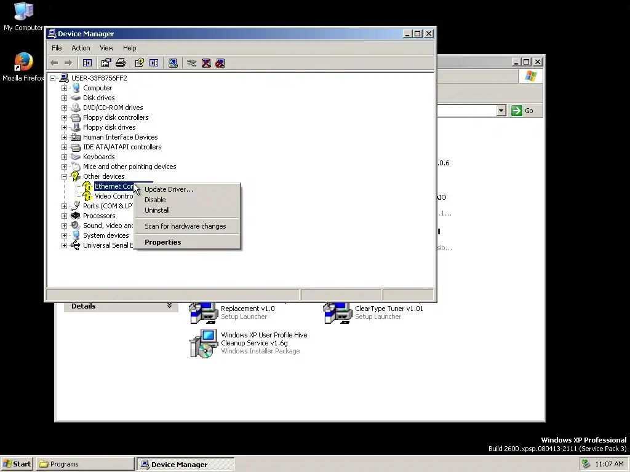This screenshot has width=630, height=472.
Task: Select the System devices tree label
Action: (x=106, y=235)
